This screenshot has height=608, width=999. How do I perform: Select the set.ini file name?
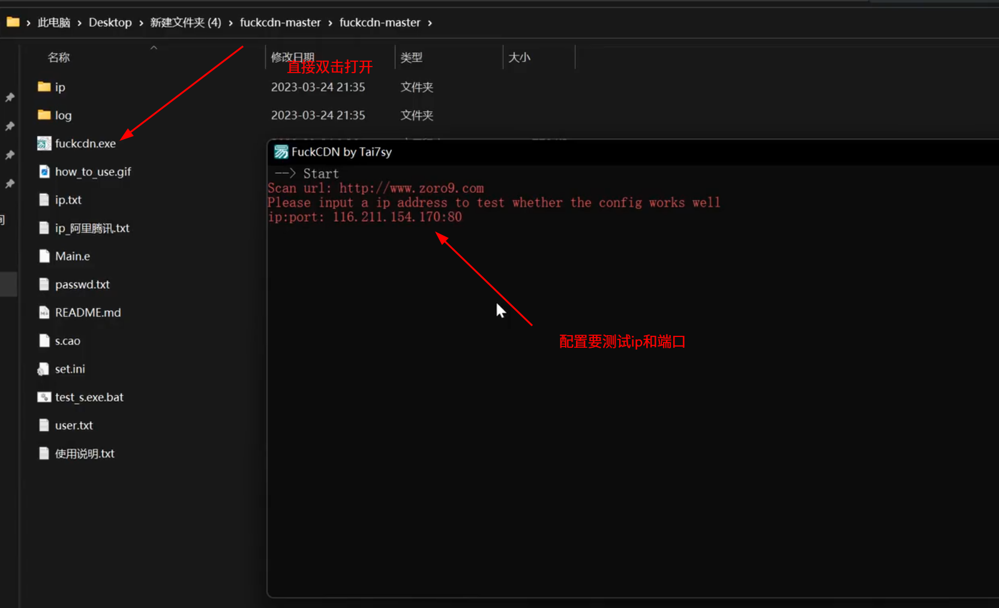point(70,369)
